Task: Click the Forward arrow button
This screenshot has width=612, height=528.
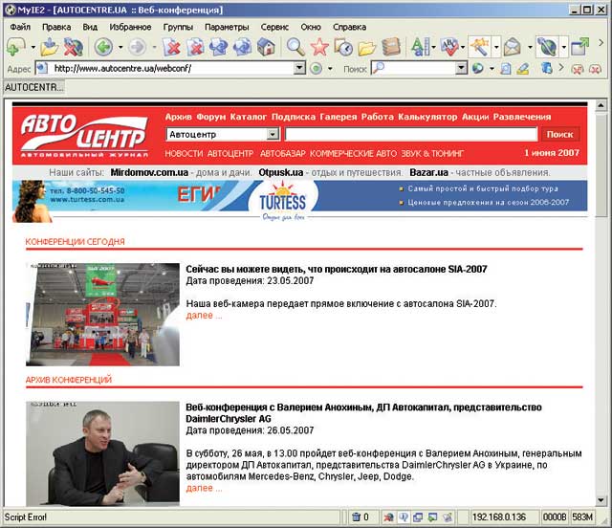Action: point(137,47)
